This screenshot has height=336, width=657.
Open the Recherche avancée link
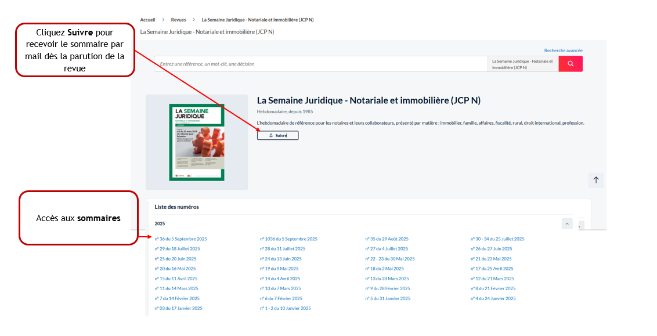click(563, 50)
